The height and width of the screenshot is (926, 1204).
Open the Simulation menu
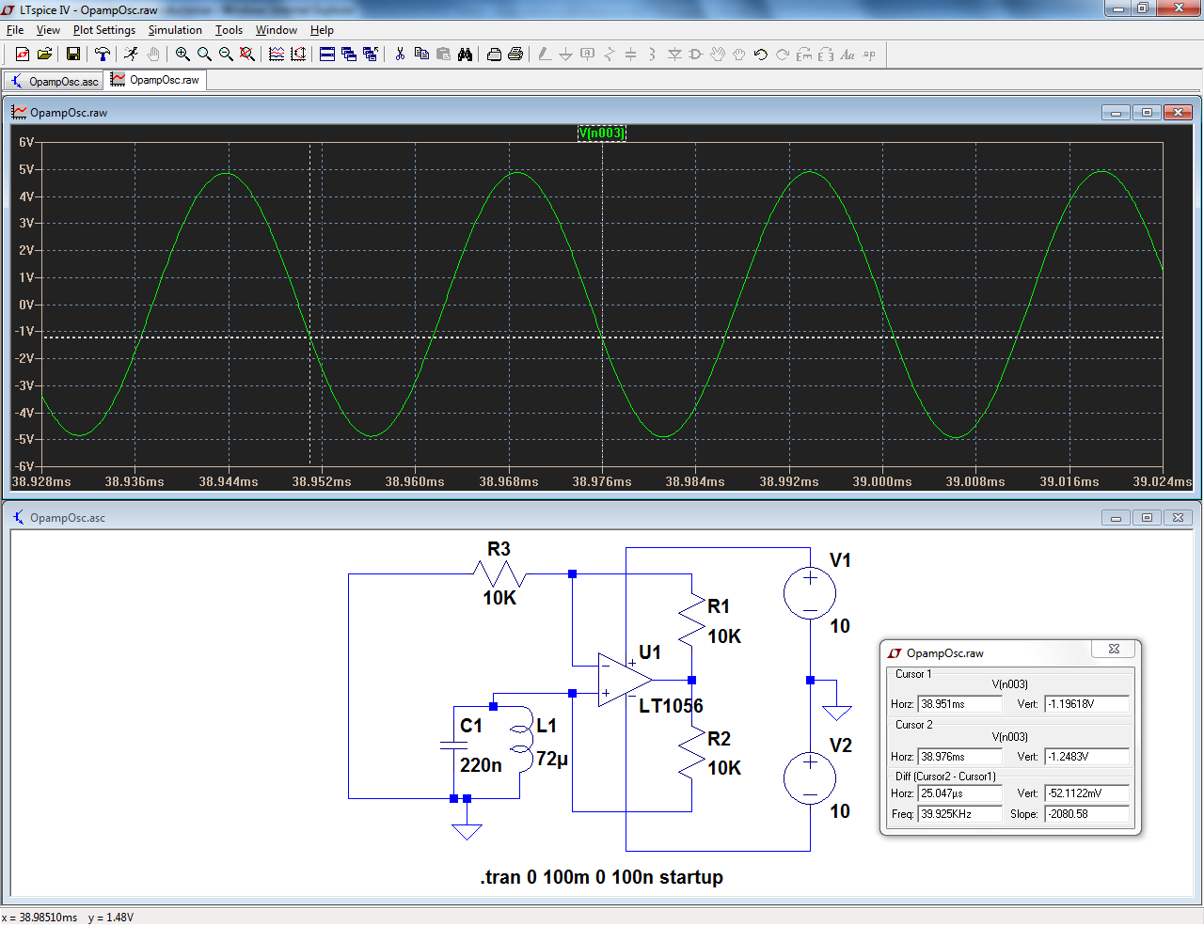pyautogui.click(x=175, y=30)
